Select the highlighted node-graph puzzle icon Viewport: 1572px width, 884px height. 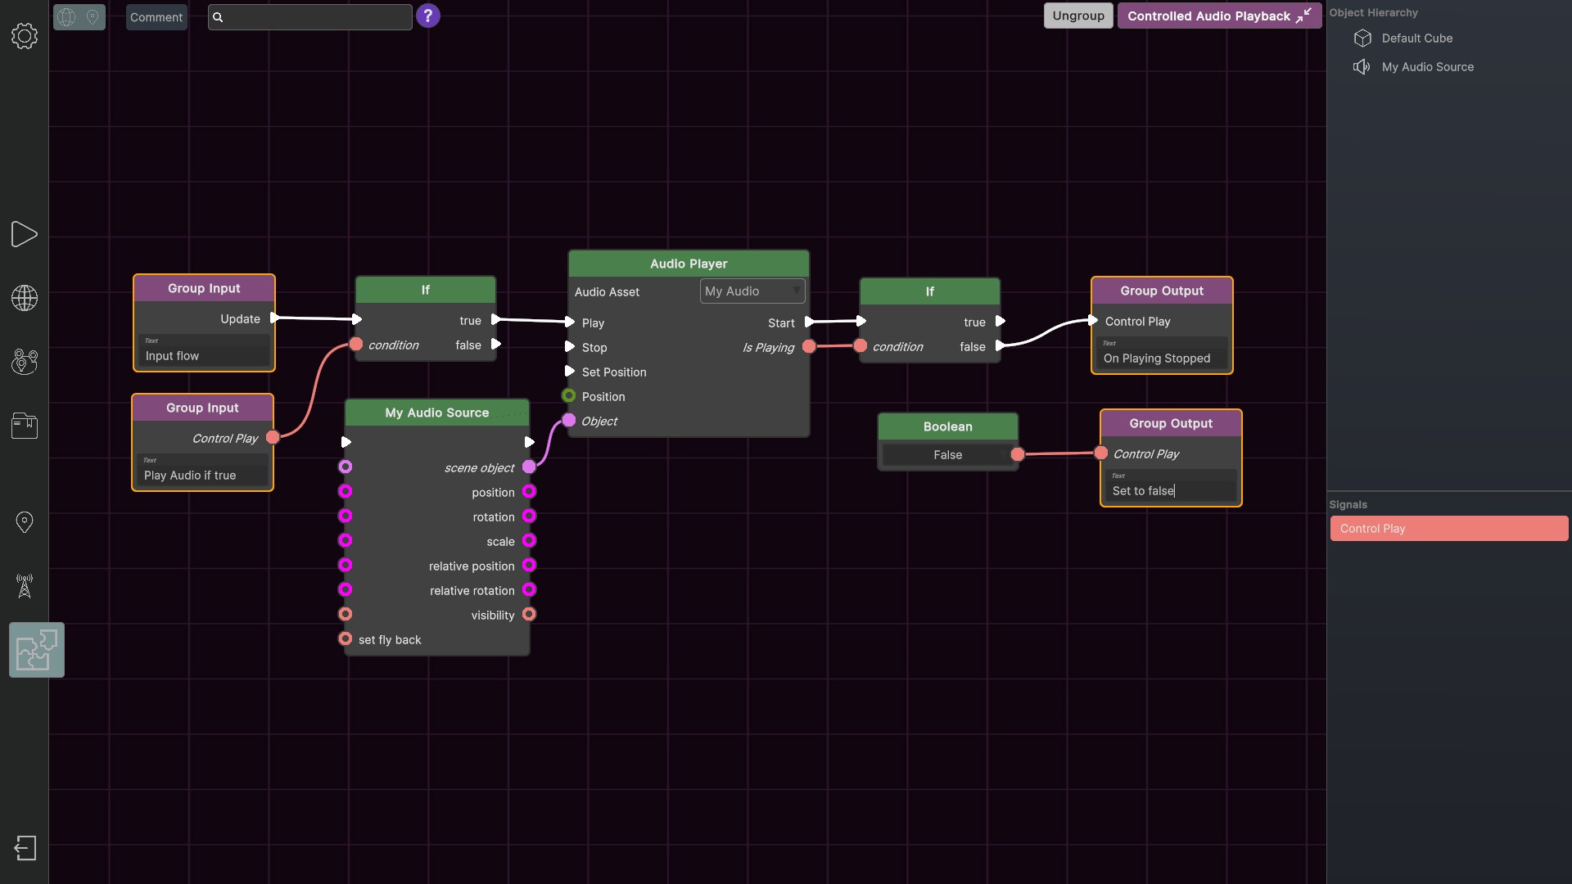35,649
